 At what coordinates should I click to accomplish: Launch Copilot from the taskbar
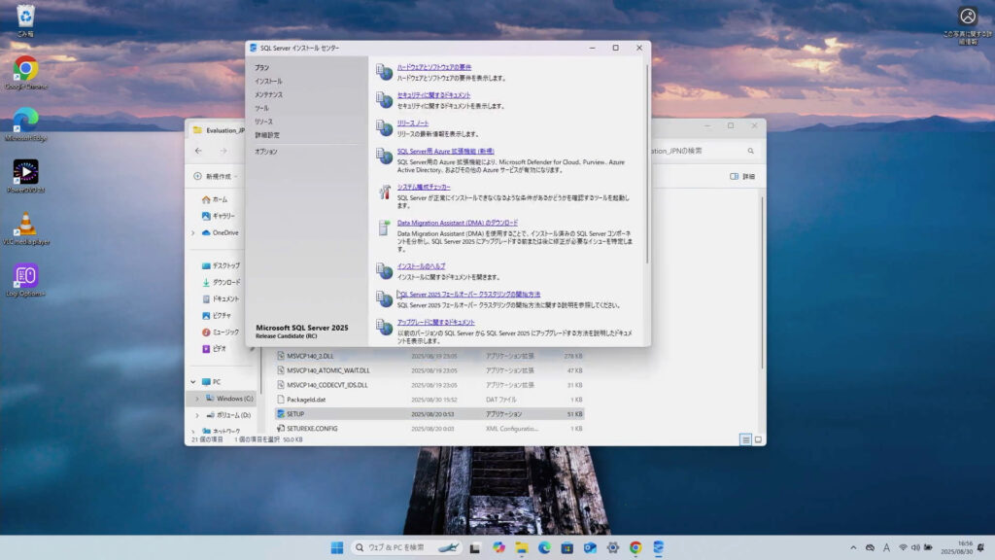coord(498,547)
